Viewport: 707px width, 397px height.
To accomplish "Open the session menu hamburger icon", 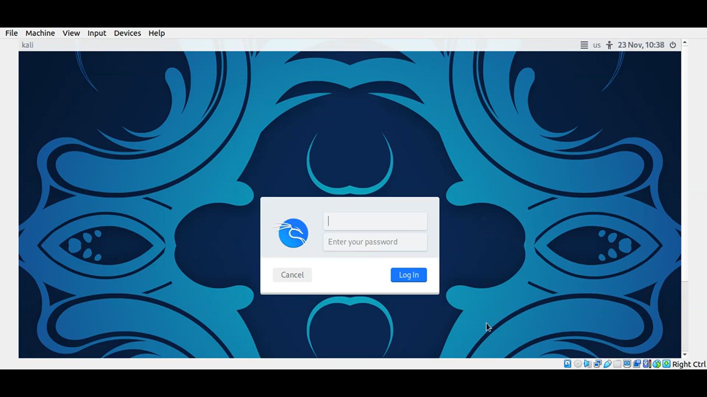I will tap(584, 45).
